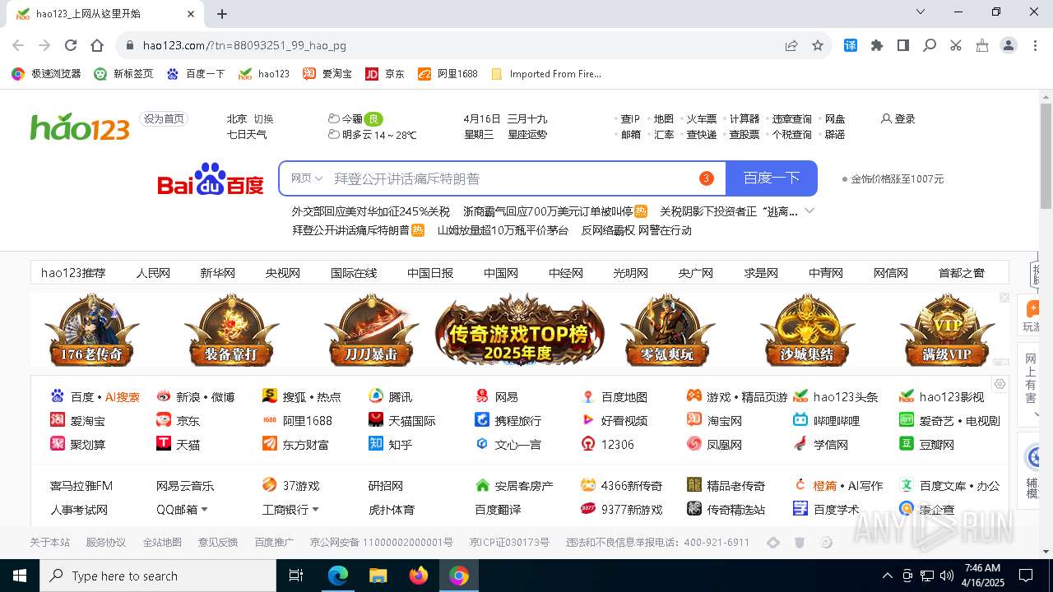Select the 央视网 tab
Viewport: 1053px width, 592px height.
[283, 273]
